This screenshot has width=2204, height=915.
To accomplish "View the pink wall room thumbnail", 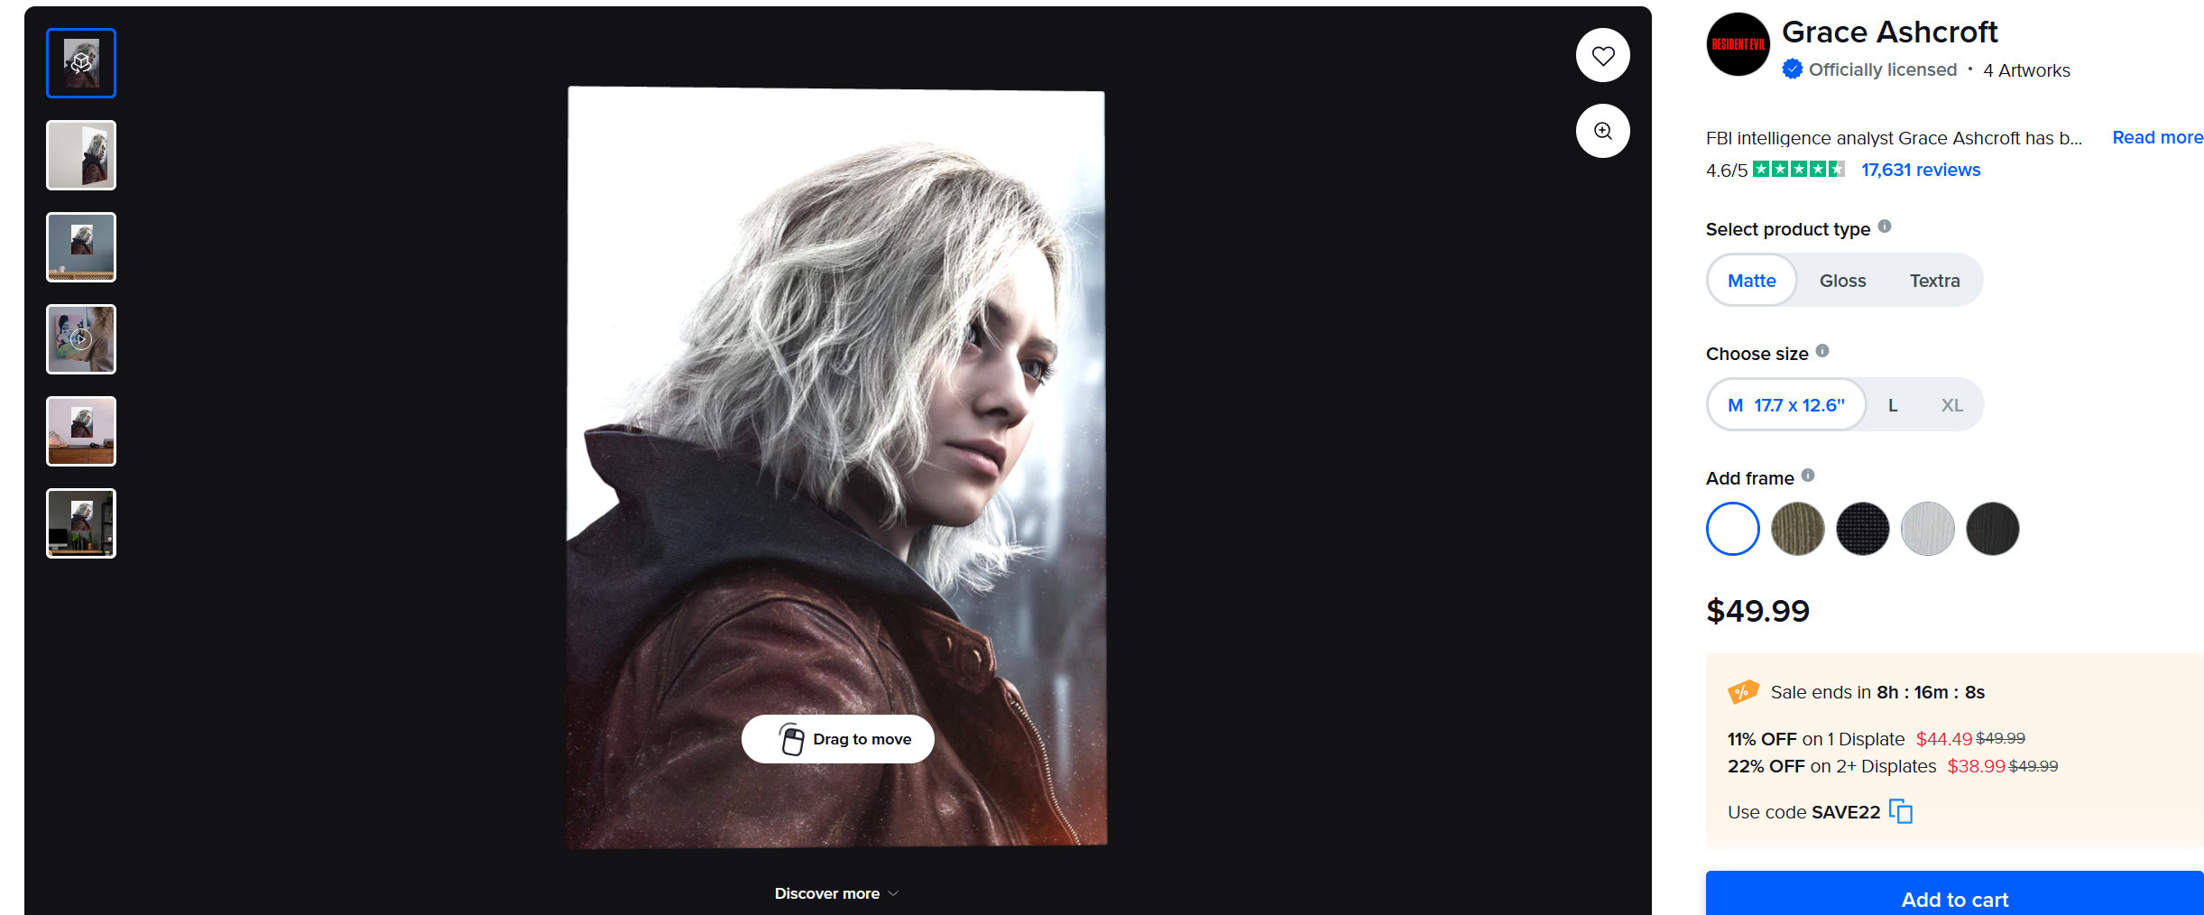I will click(81, 431).
